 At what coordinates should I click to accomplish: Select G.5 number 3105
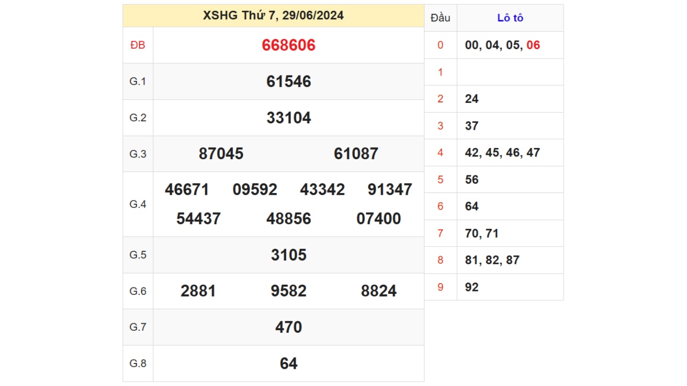pyautogui.click(x=289, y=255)
